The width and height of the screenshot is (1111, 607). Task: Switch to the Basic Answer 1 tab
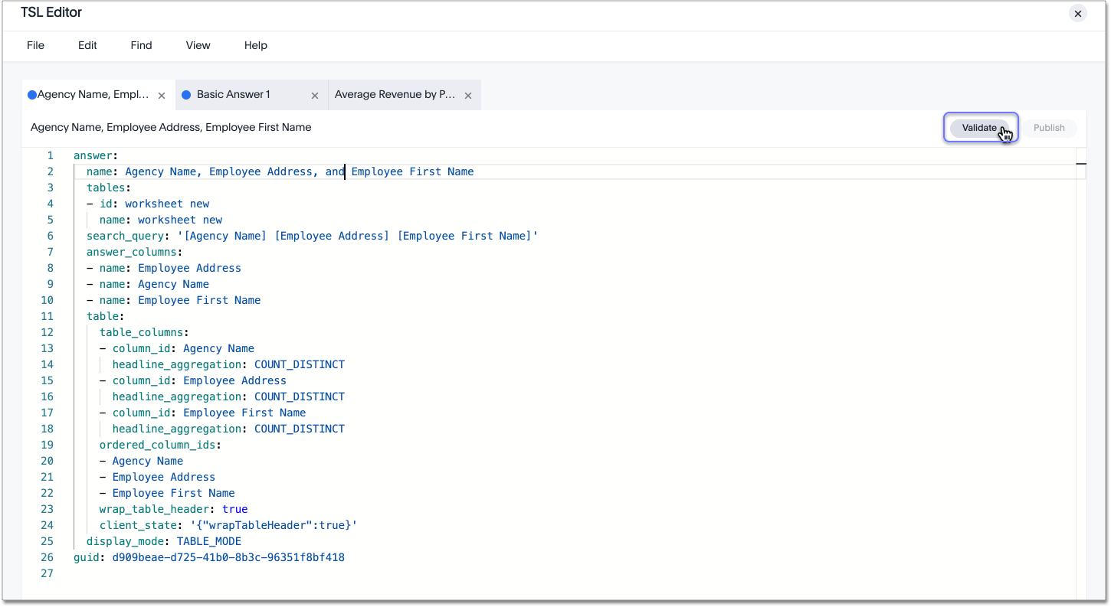[x=234, y=95]
